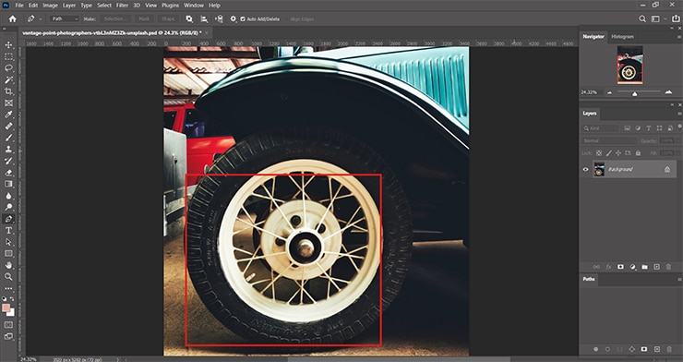Image resolution: width=683 pixels, height=362 pixels.
Task: Select the Lasso tool
Action: [x=8, y=68]
